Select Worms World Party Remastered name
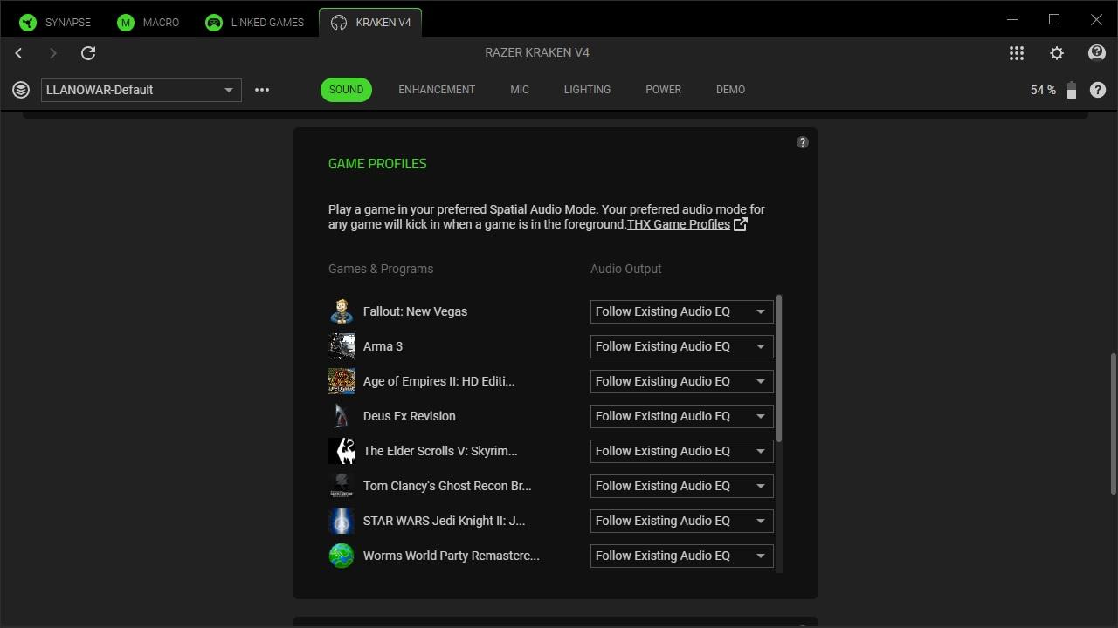 tap(451, 556)
